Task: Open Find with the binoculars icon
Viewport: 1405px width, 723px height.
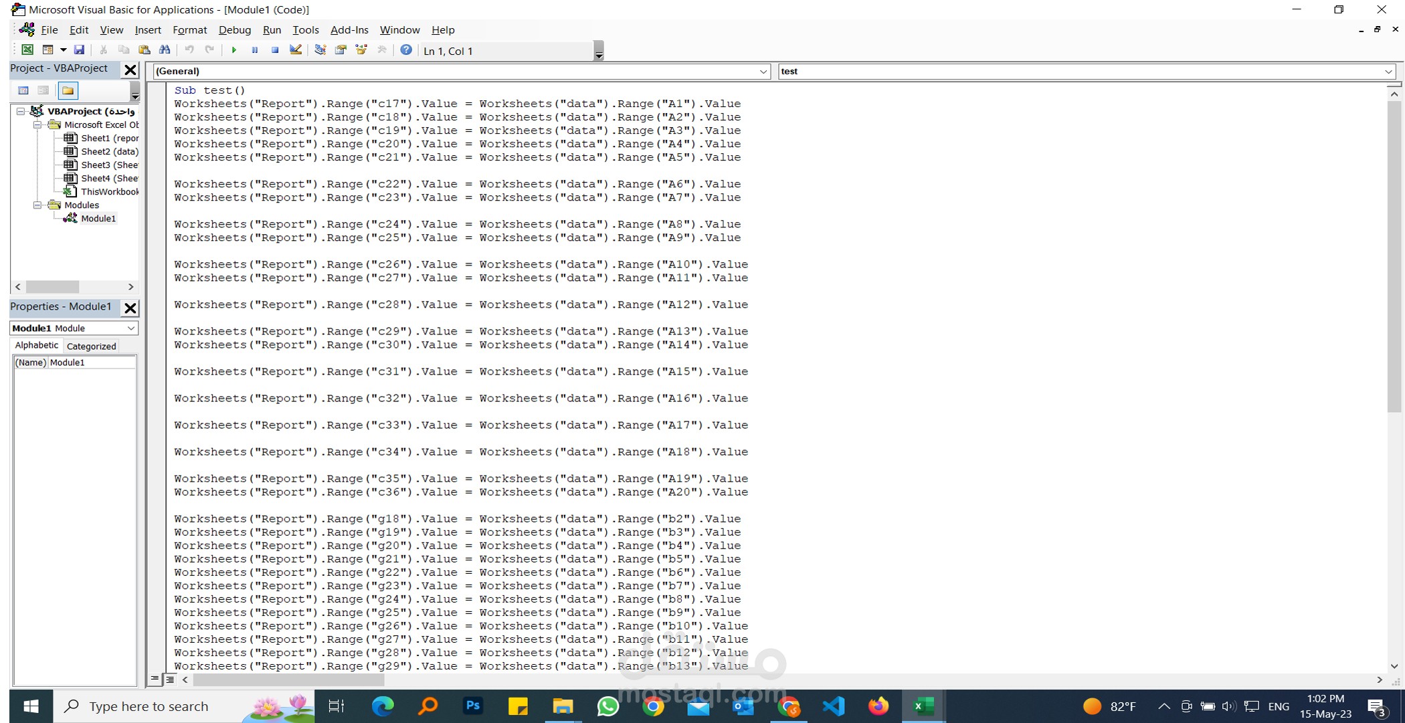Action: (165, 50)
